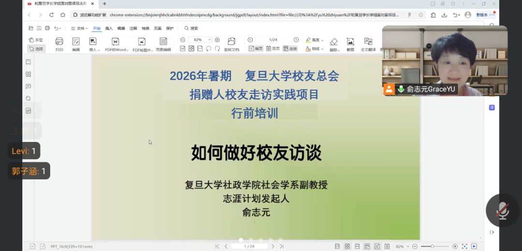
Task: Open bookmarks panel in left sidebar
Action: coord(29,62)
